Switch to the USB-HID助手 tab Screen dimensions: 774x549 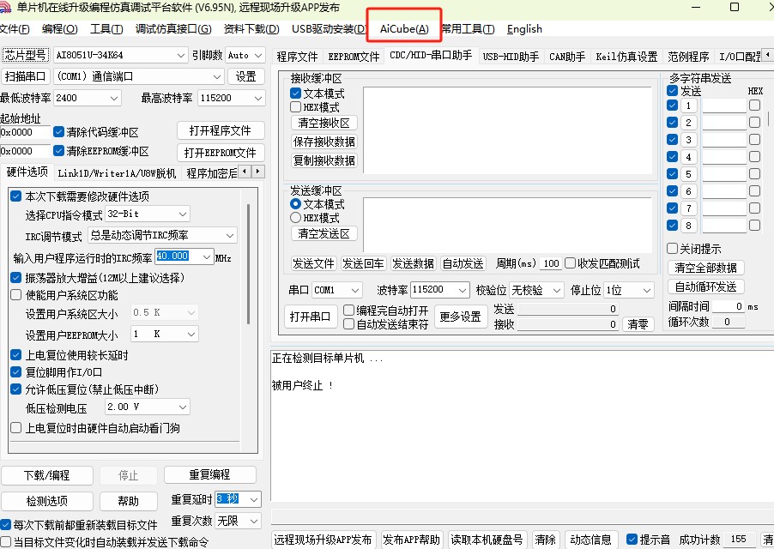click(x=511, y=57)
